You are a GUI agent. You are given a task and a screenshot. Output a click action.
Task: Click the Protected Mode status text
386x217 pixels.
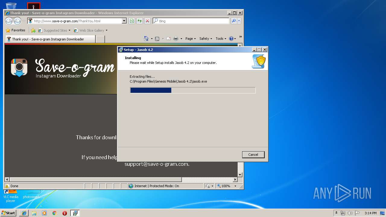(x=156, y=186)
